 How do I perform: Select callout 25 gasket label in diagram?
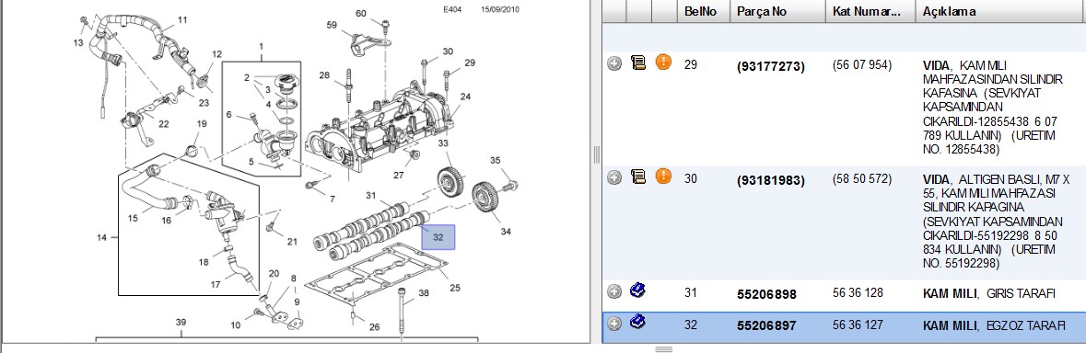point(454,288)
